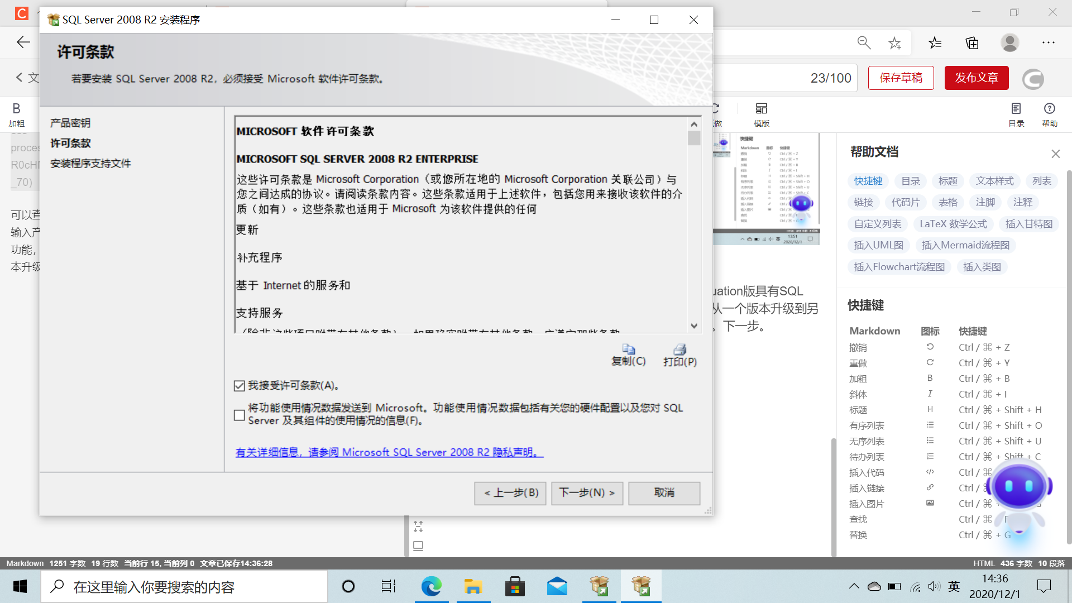Proceed with 下一步(N) button
This screenshot has height=603, width=1072.
tap(587, 493)
